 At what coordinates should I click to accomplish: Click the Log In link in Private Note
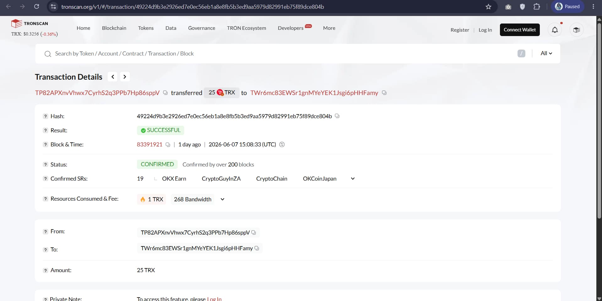214,299
